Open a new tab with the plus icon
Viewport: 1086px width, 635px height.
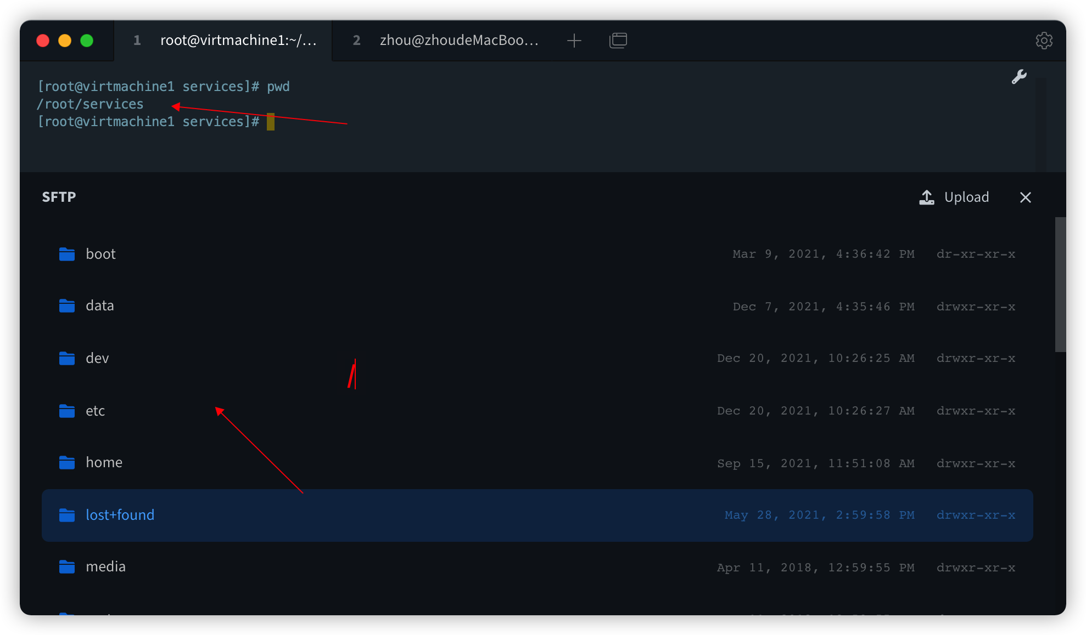574,40
